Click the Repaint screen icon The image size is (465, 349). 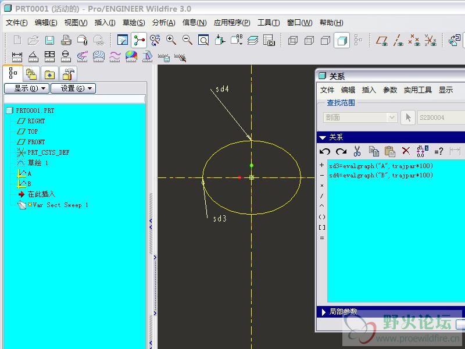123,40
